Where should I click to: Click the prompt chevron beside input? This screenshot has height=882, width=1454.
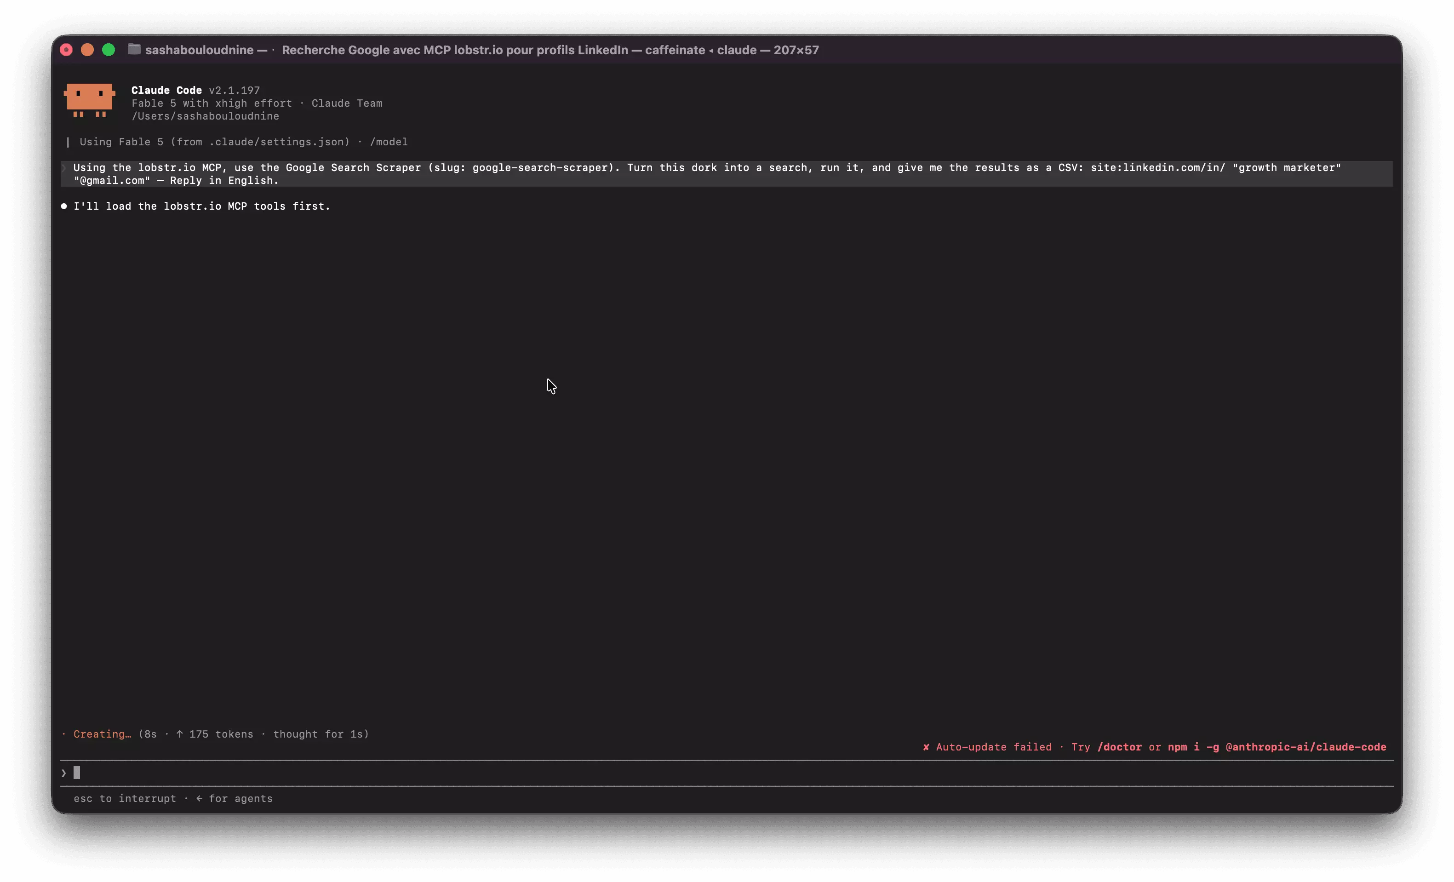64,773
